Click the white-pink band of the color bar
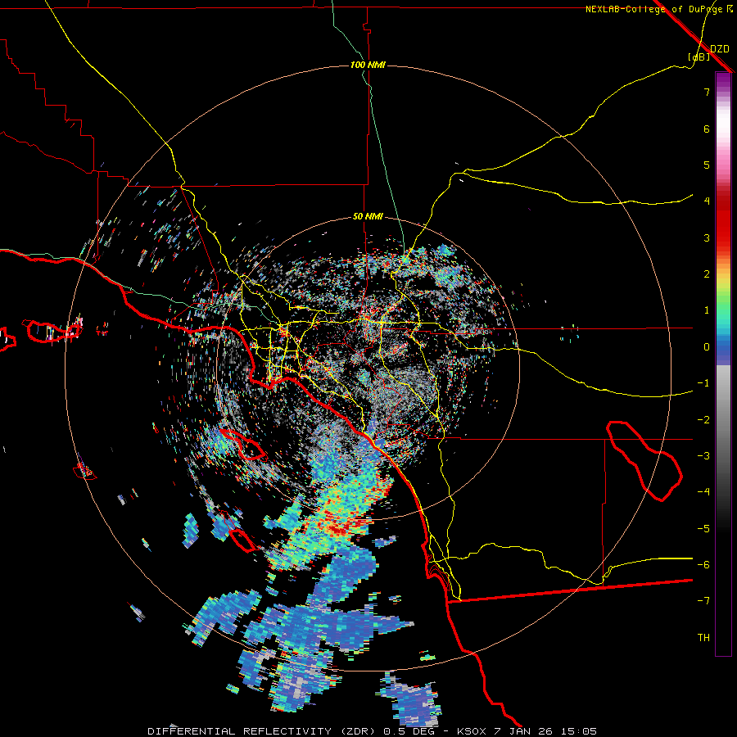 pyautogui.click(x=723, y=134)
